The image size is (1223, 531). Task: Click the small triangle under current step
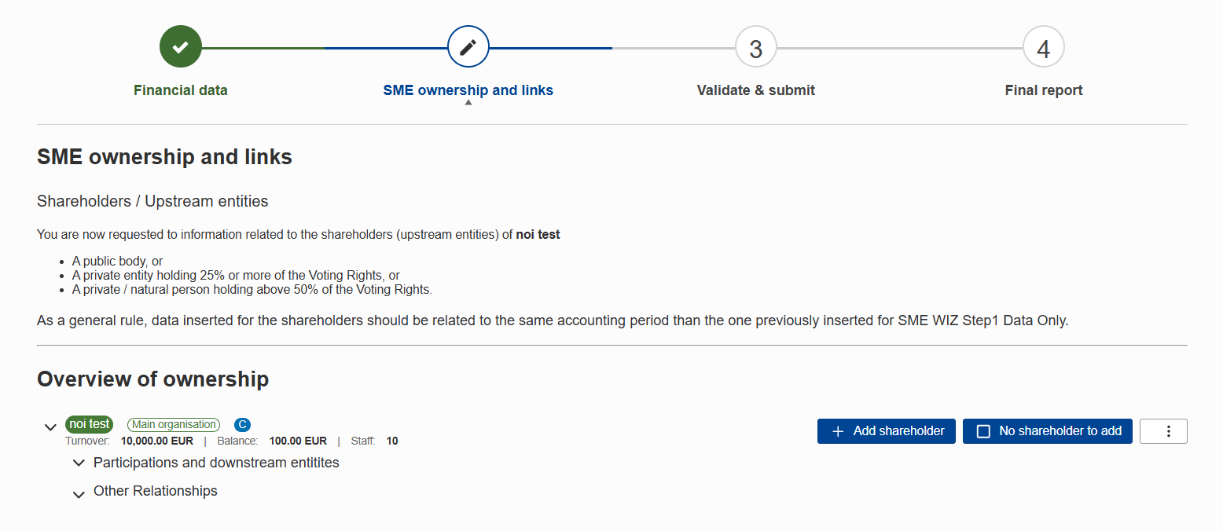click(x=468, y=102)
